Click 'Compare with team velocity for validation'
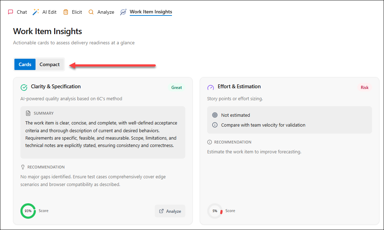The image size is (384, 230). [x=263, y=125]
